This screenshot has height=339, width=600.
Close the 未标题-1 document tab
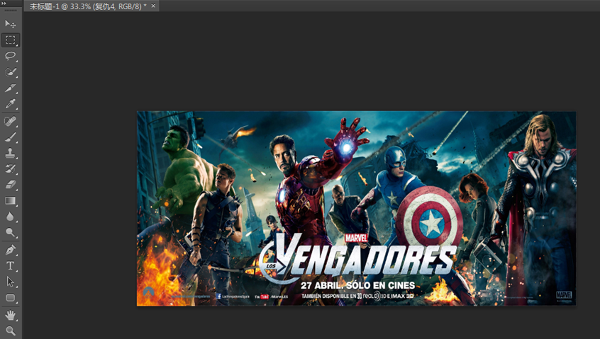(x=154, y=6)
